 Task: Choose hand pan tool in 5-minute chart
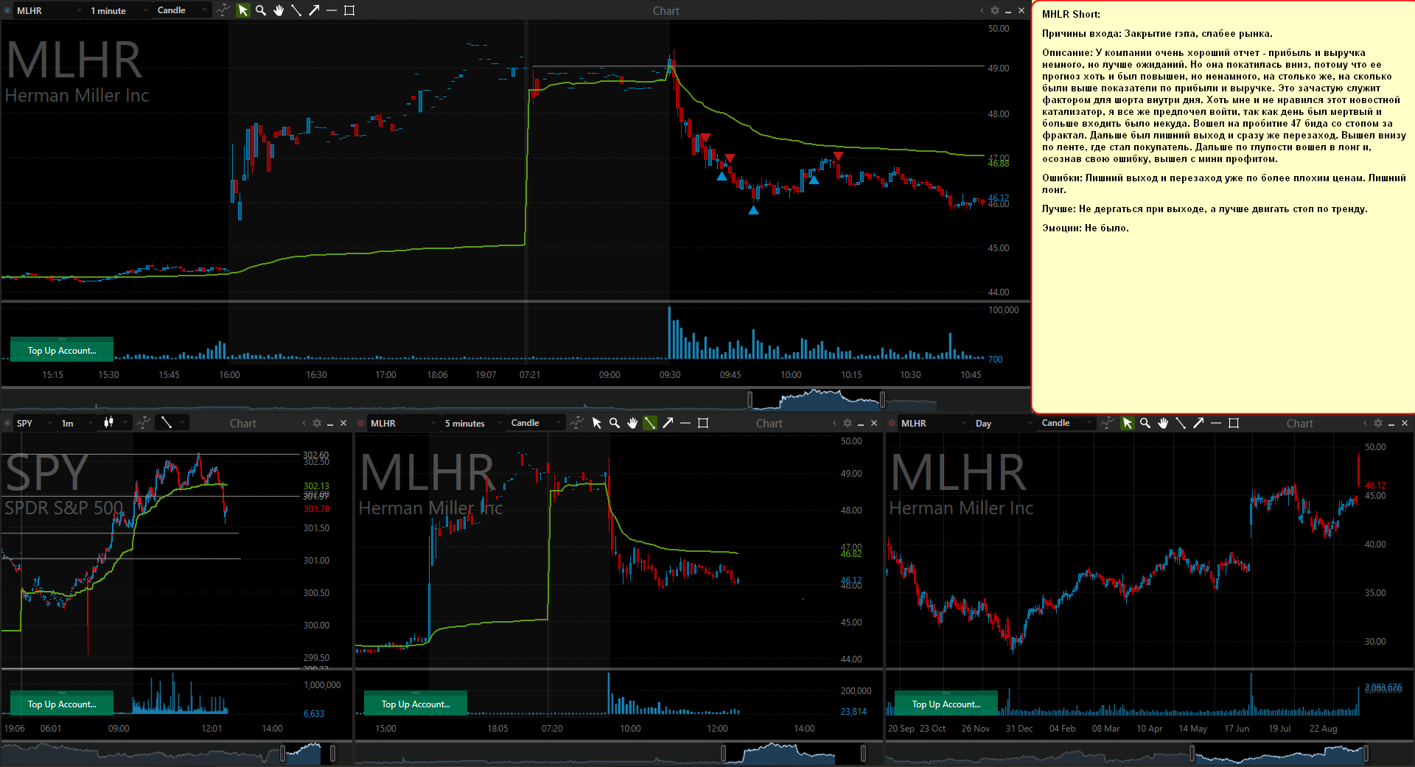[x=632, y=423]
